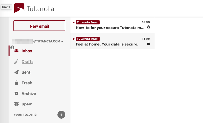Screen dimensions: 203x123
Task: Open the Feel at home email
Action: (x=112, y=41)
